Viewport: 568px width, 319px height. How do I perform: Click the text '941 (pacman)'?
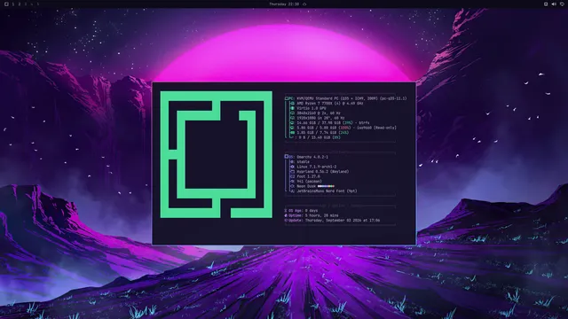tap(310, 182)
